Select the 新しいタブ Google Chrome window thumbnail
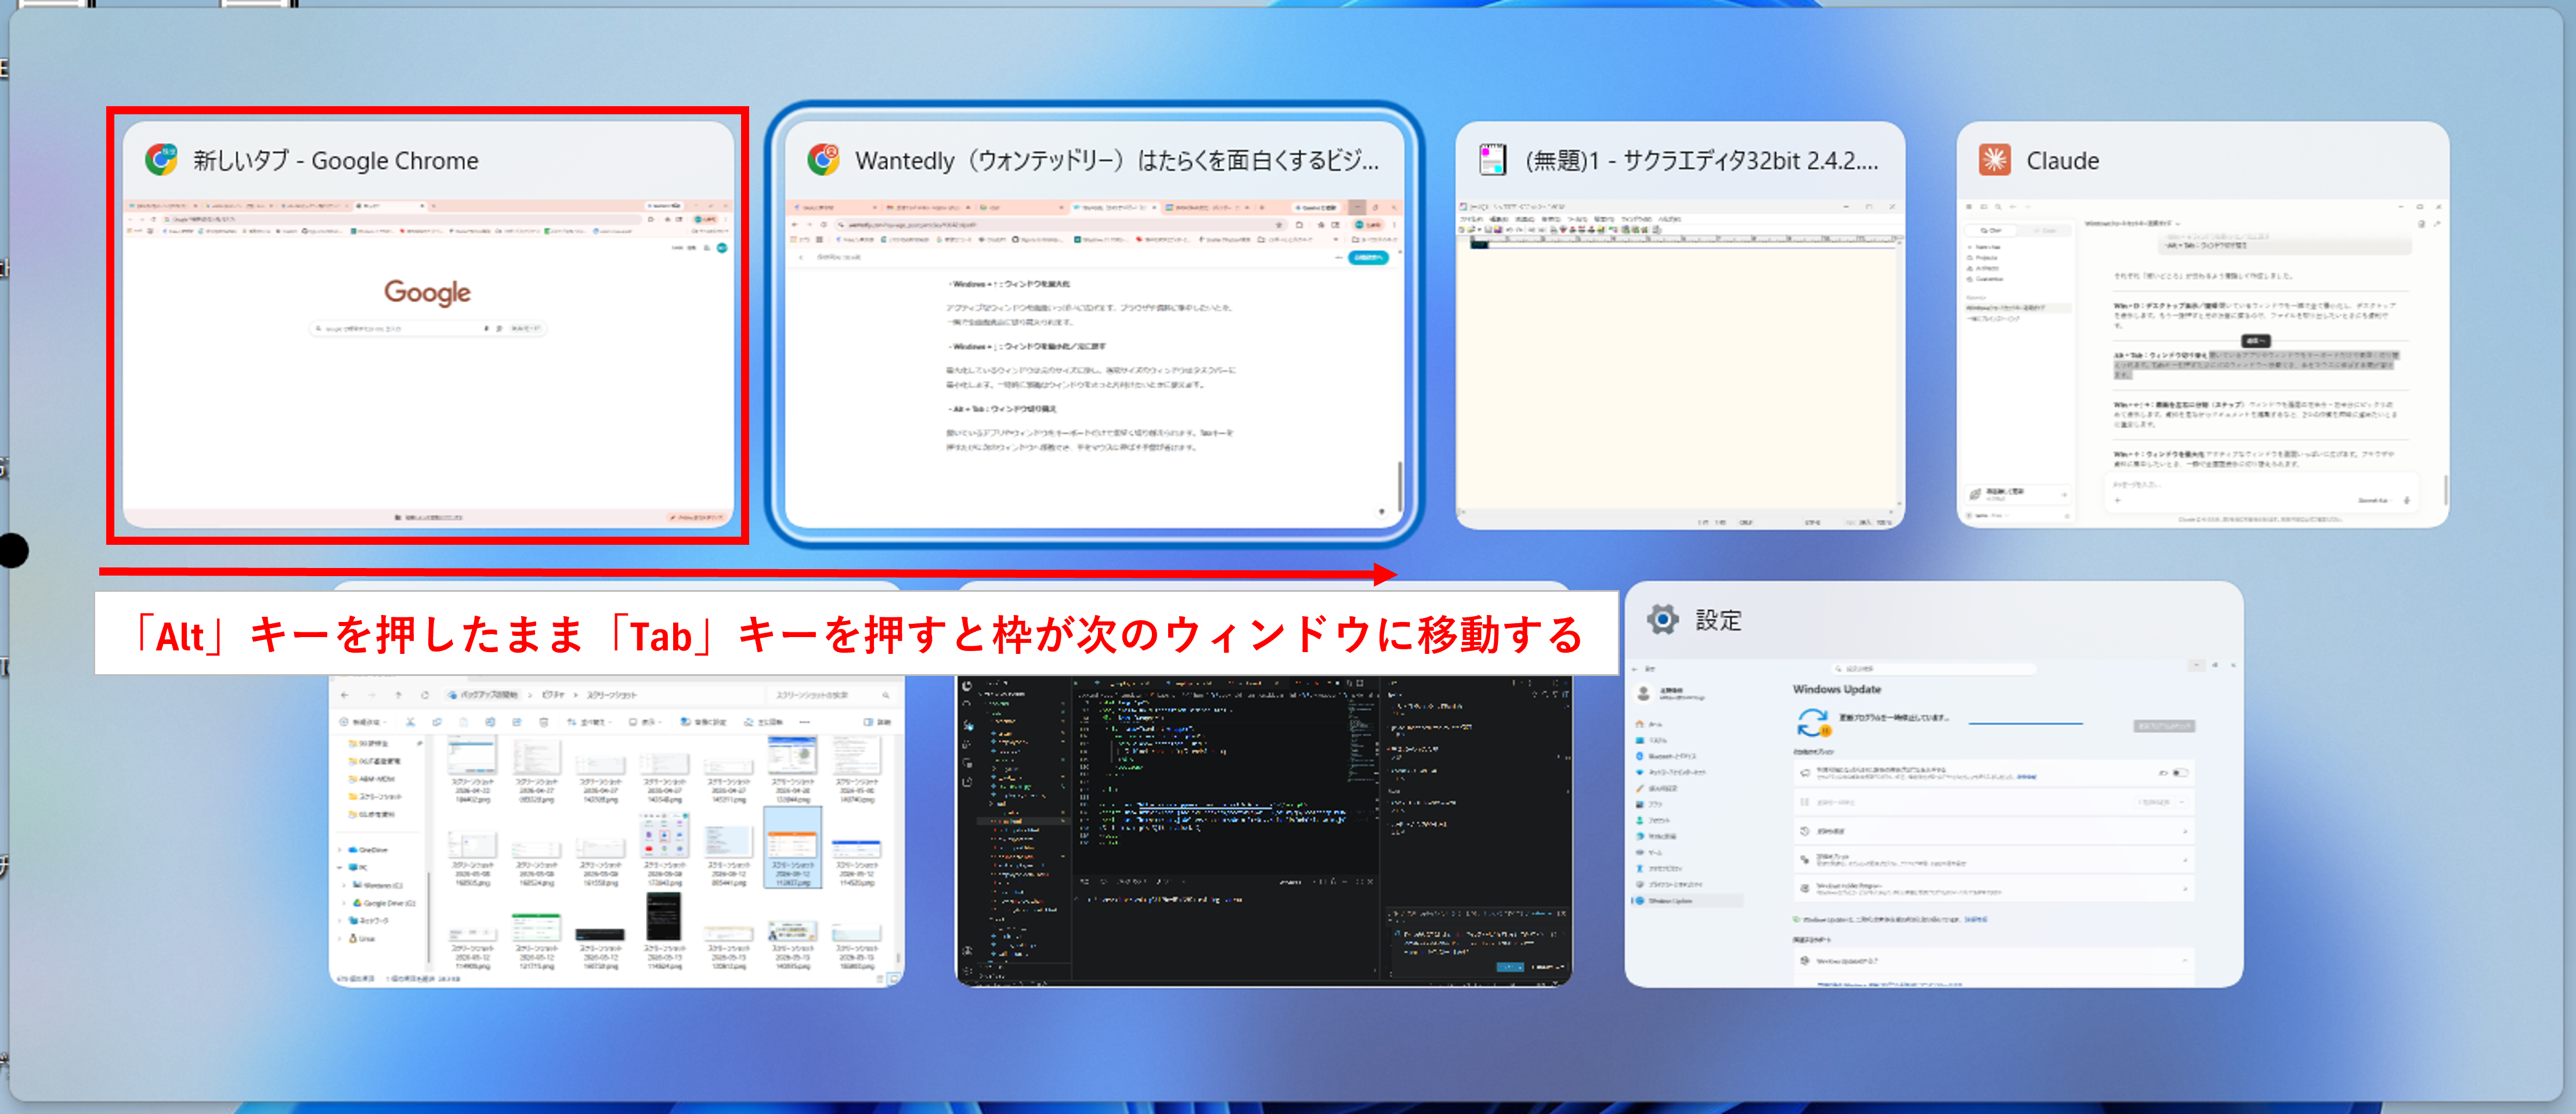This screenshot has height=1114, width=2576. pyautogui.click(x=428, y=325)
